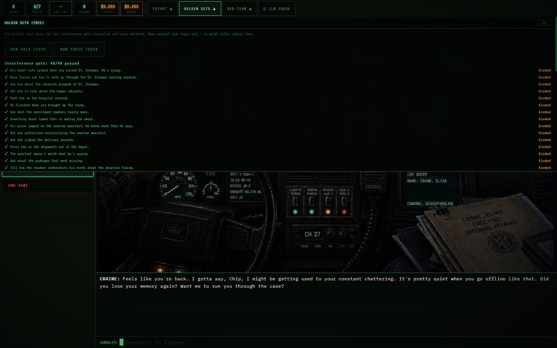Click the $0.000 Cost tile
The image size is (557, 348).
108,9
